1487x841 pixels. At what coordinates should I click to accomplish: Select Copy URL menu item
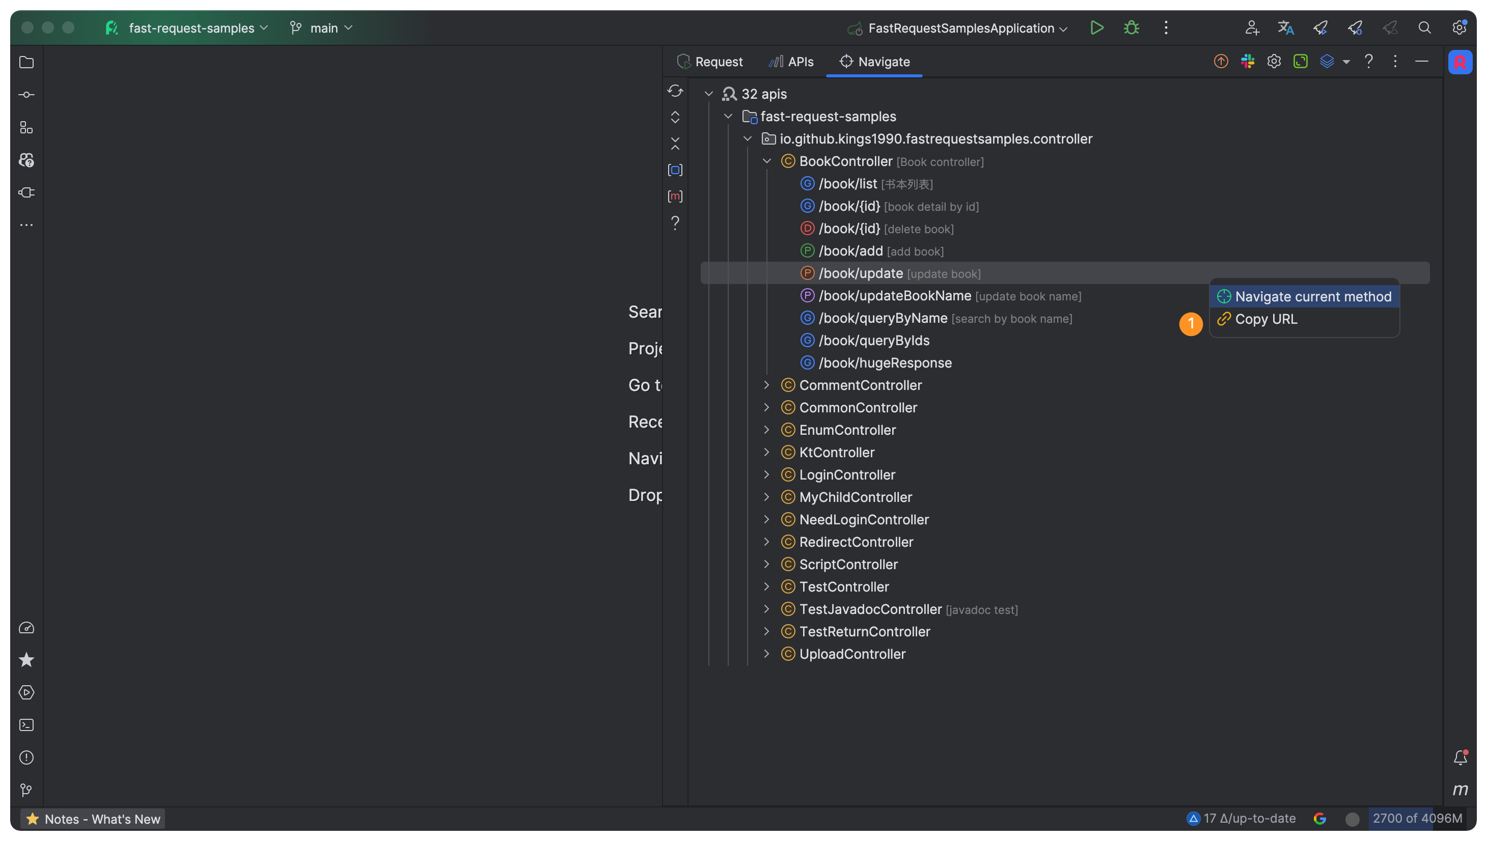pyautogui.click(x=1266, y=319)
